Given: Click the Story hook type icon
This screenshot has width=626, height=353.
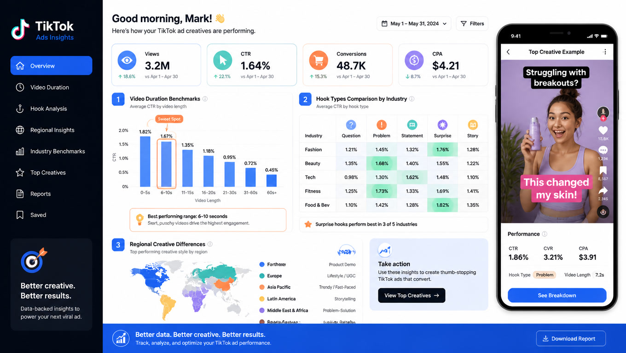Looking at the screenshot, I should 473,125.
